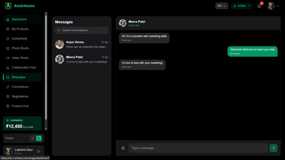
Task: Click message "Hi! I'm a volunteer with marketing skills"
Action: pyautogui.click(x=144, y=38)
